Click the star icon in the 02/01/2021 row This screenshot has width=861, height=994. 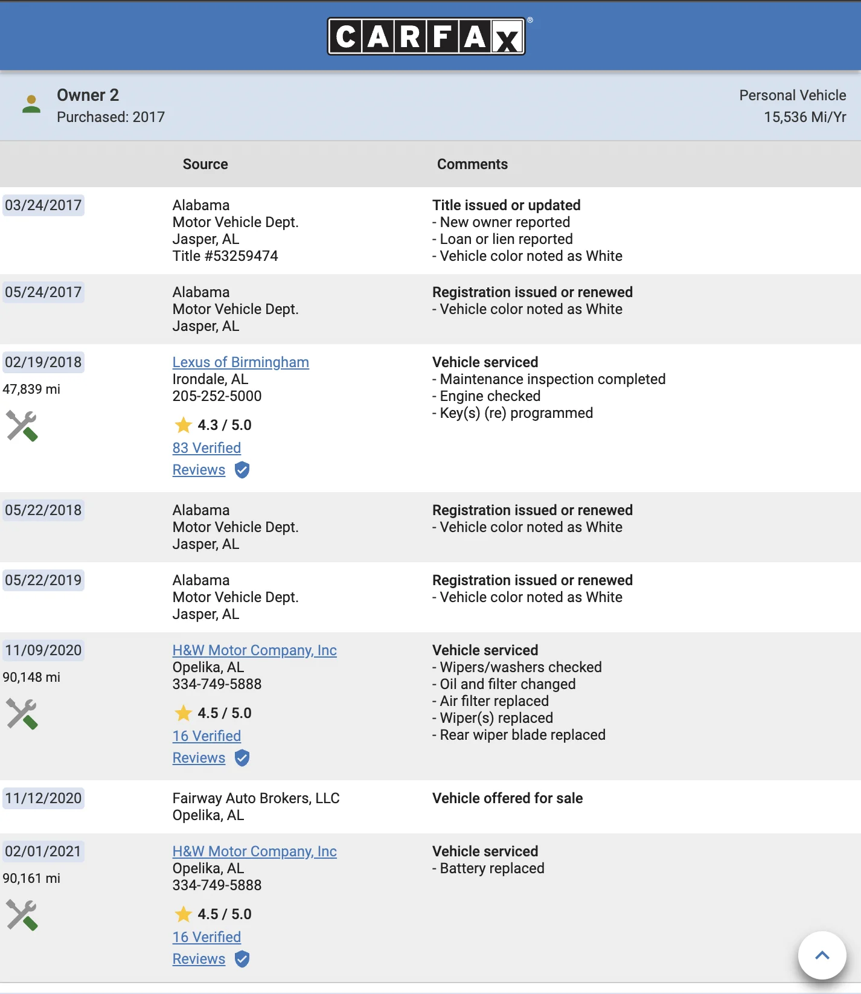click(183, 914)
